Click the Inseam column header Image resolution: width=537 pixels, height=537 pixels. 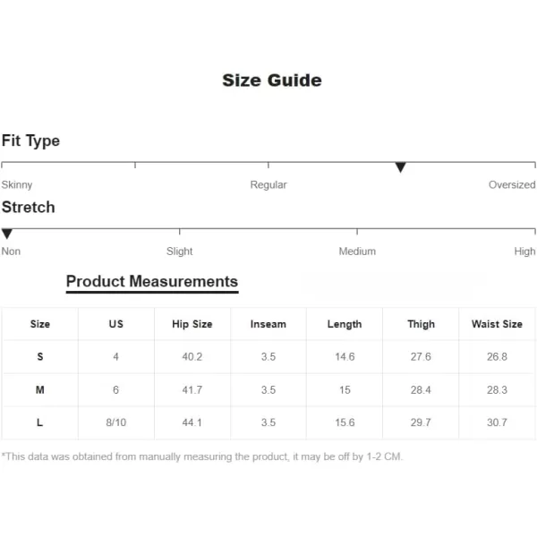(268, 324)
